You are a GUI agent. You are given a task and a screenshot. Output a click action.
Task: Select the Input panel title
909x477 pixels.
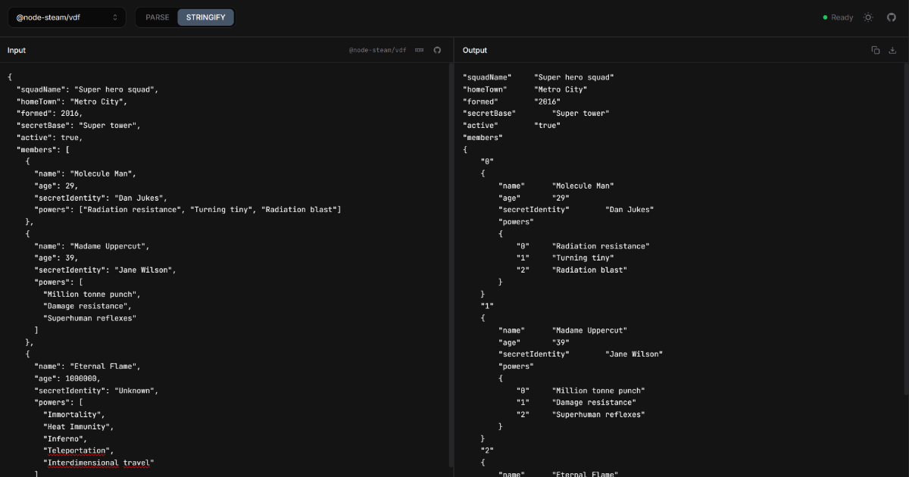(17, 50)
